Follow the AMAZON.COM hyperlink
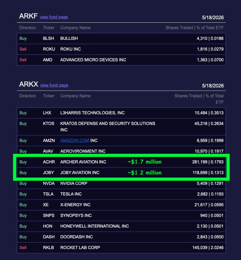241x260 pixels. pos(75,140)
